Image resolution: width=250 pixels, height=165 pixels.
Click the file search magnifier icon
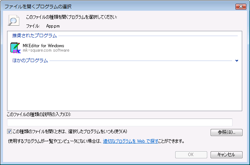[x=14, y=20]
